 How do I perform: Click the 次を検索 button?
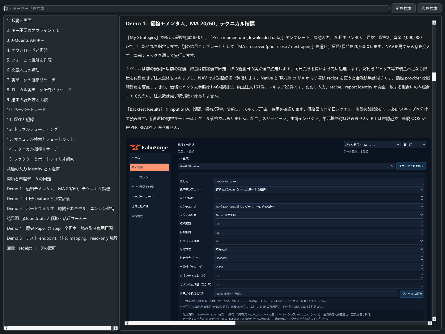pyautogui.click(x=430, y=8)
